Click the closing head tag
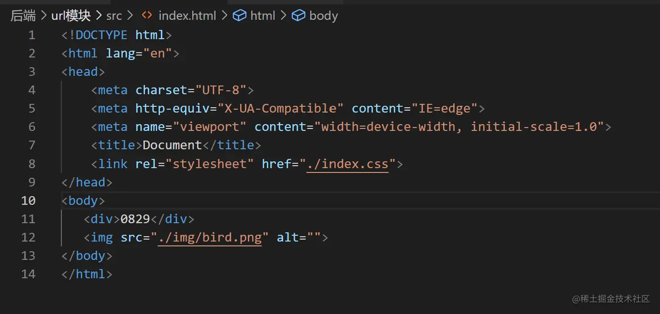The width and height of the screenshot is (660, 314). (x=87, y=182)
